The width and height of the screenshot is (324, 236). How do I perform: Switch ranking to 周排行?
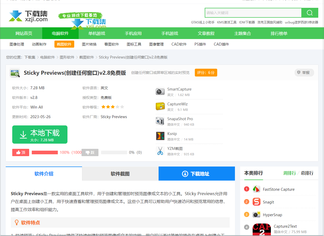[290, 173]
